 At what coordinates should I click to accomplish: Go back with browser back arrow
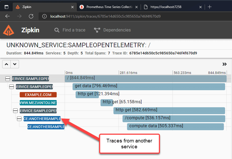tap(8, 16)
